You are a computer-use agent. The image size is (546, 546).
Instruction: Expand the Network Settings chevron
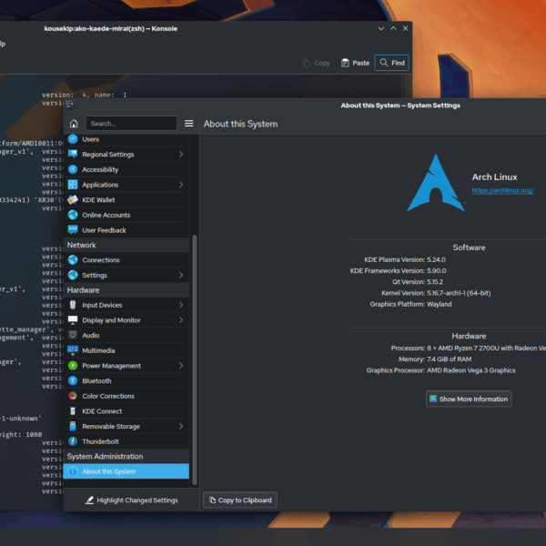[181, 275]
